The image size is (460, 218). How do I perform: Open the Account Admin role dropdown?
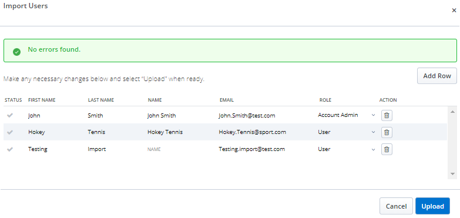tap(347, 115)
